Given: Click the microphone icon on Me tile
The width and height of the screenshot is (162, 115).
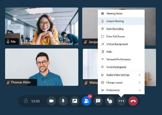Looking at the screenshot, I should (8, 42).
